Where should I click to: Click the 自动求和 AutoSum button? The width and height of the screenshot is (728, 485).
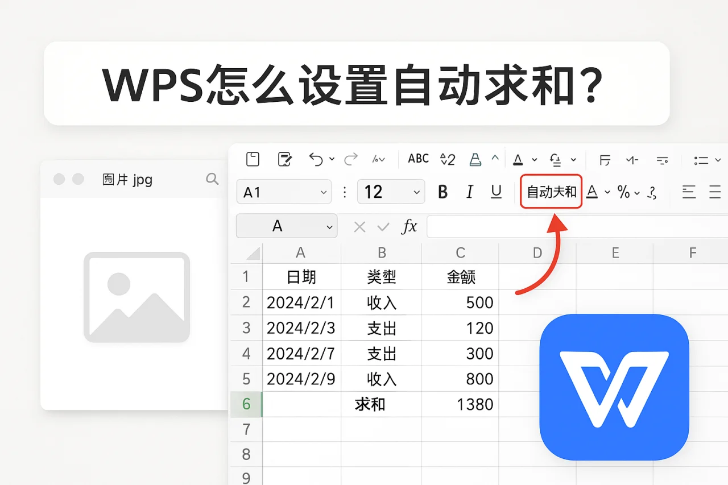(550, 192)
